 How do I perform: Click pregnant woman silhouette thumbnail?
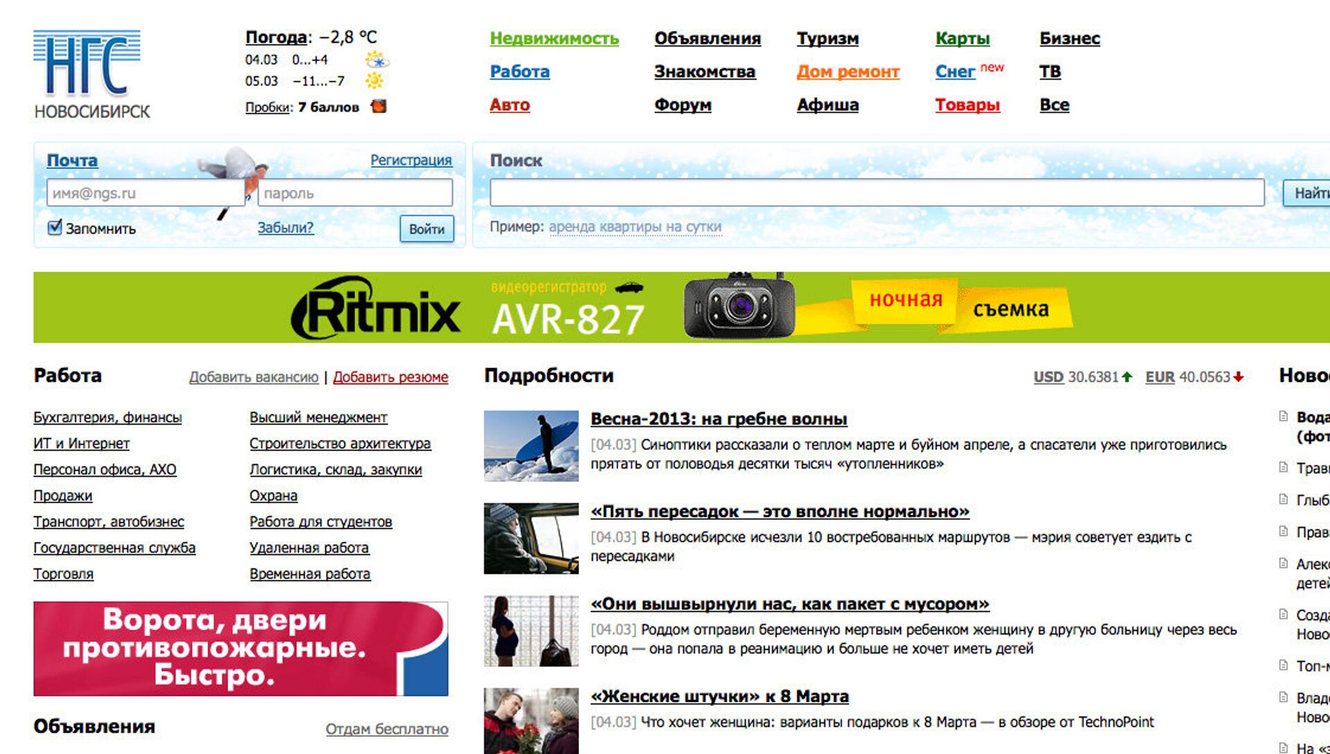tap(531, 631)
